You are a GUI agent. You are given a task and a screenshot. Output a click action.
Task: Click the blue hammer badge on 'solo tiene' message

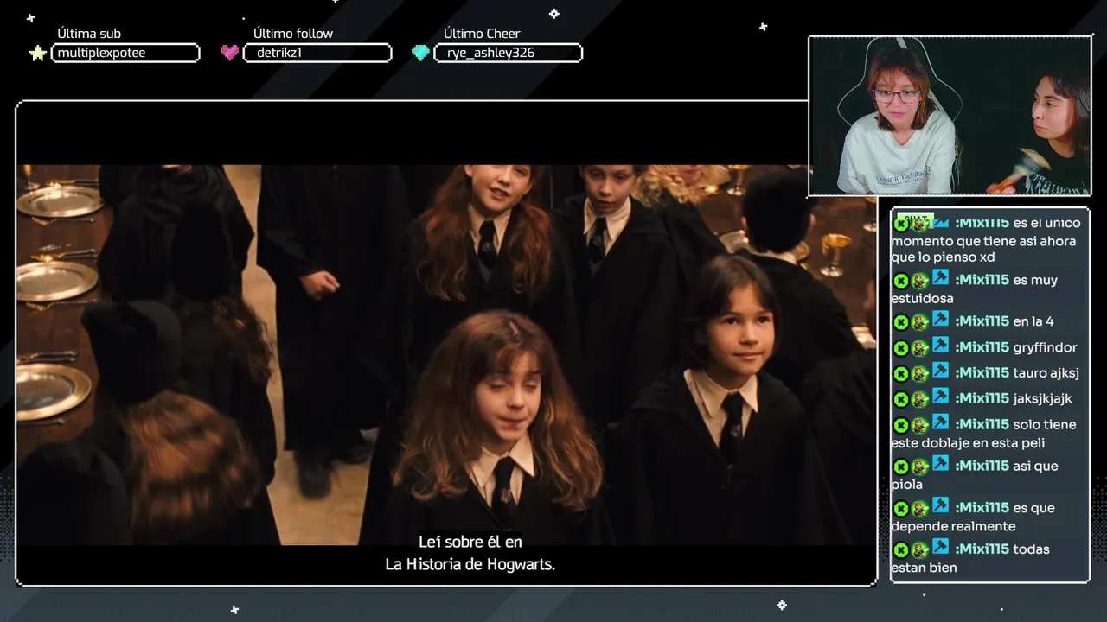pyautogui.click(x=941, y=422)
